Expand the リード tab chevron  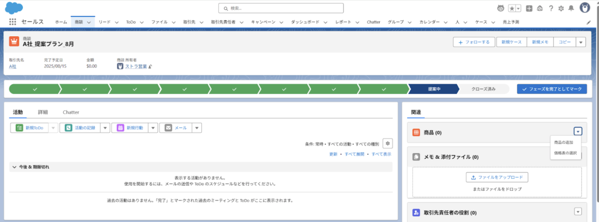pyautogui.click(x=116, y=23)
